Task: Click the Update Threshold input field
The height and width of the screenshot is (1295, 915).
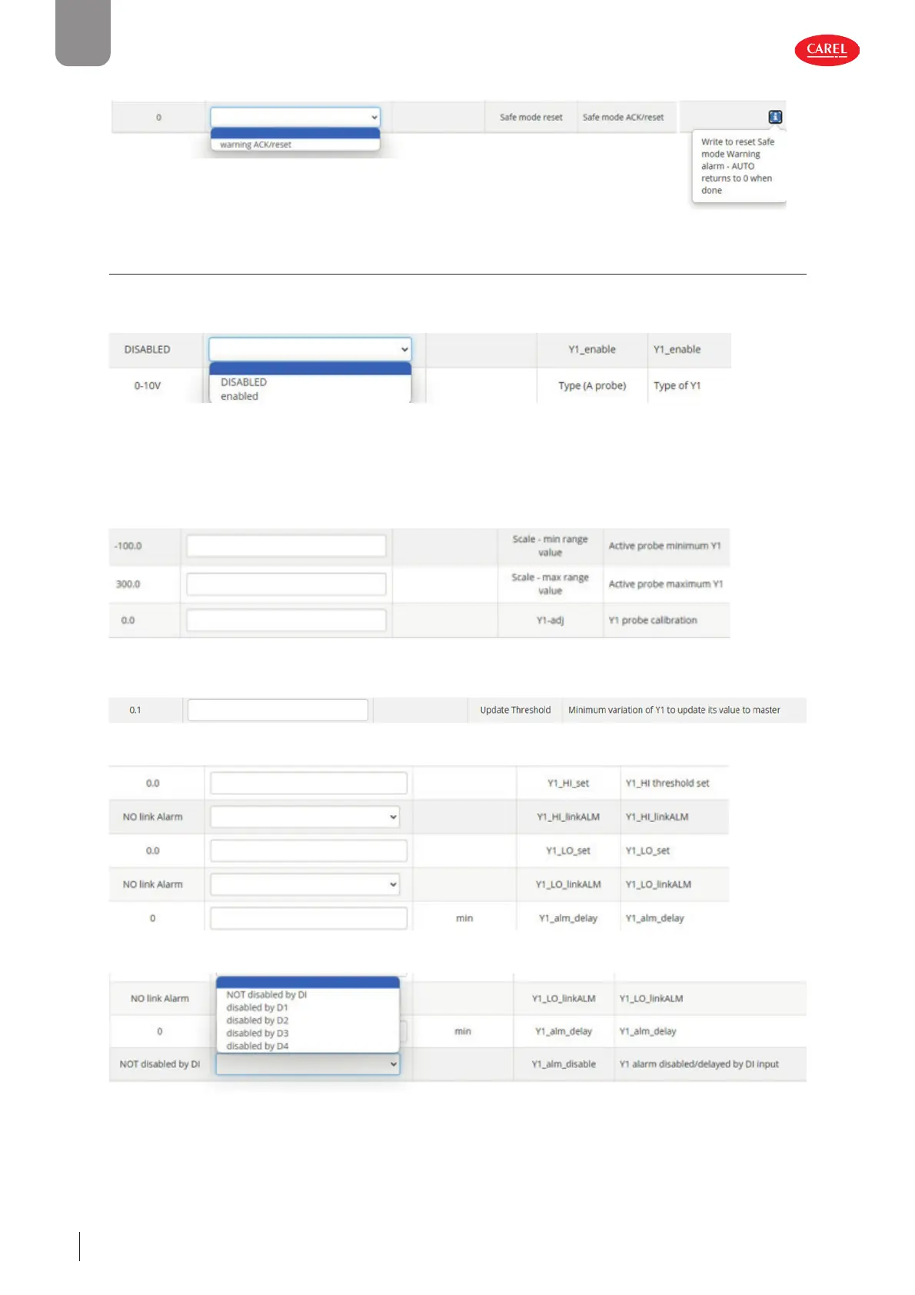Action: pyautogui.click(x=278, y=710)
